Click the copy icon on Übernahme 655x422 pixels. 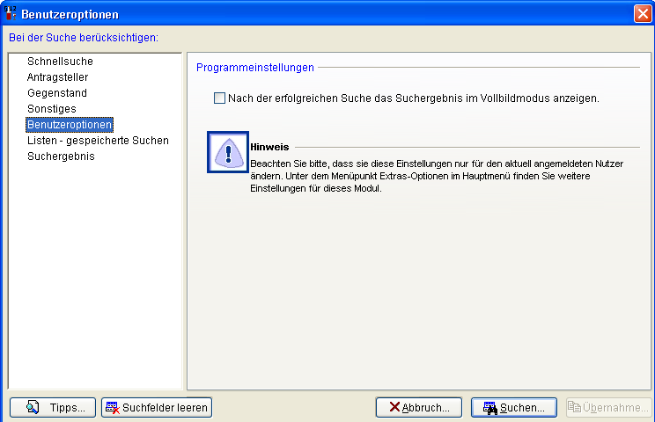click(x=575, y=407)
